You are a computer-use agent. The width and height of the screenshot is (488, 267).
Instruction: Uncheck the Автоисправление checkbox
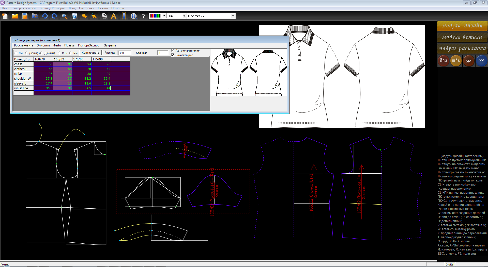coord(173,51)
